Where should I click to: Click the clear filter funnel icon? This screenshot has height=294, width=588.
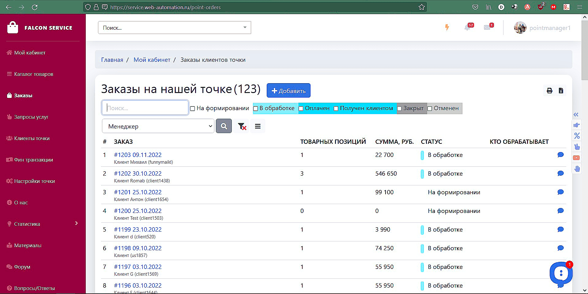pyautogui.click(x=242, y=126)
